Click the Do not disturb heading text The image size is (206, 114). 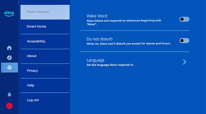(x=99, y=39)
